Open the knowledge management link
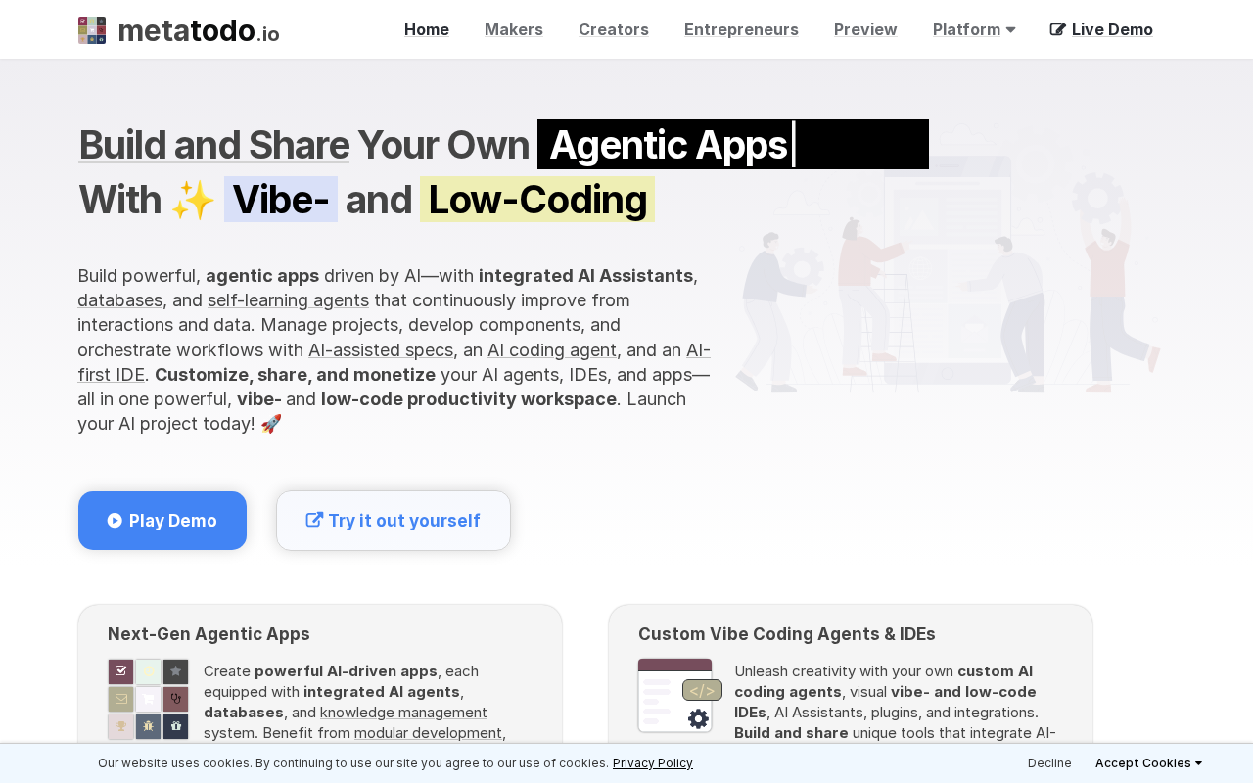Screen dimensions: 1253x783 pos(403,712)
